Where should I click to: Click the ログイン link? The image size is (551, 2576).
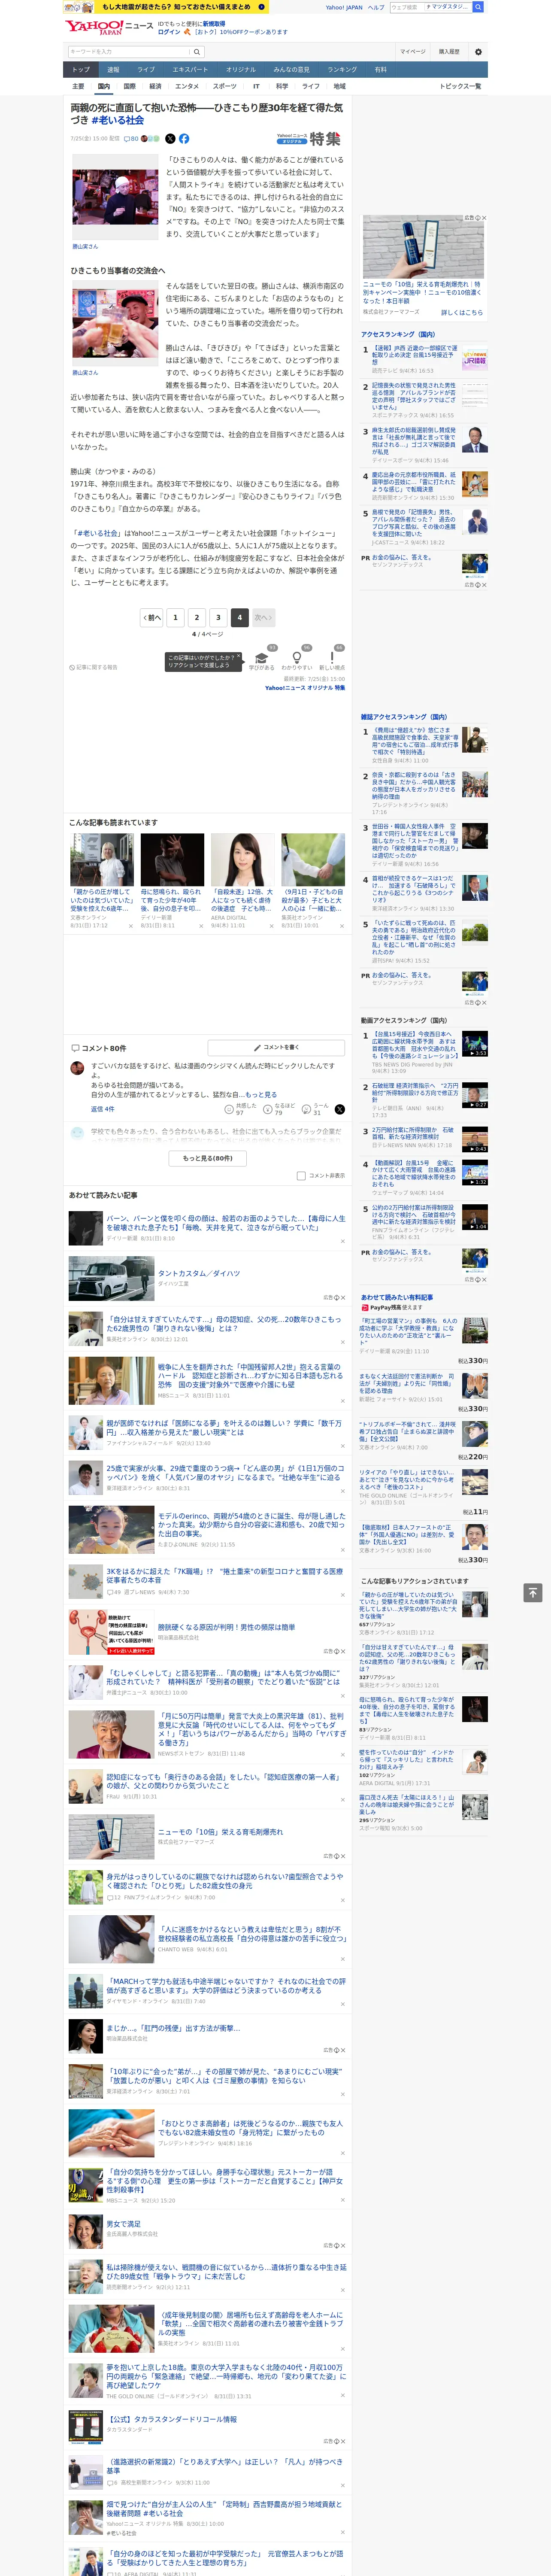(169, 32)
